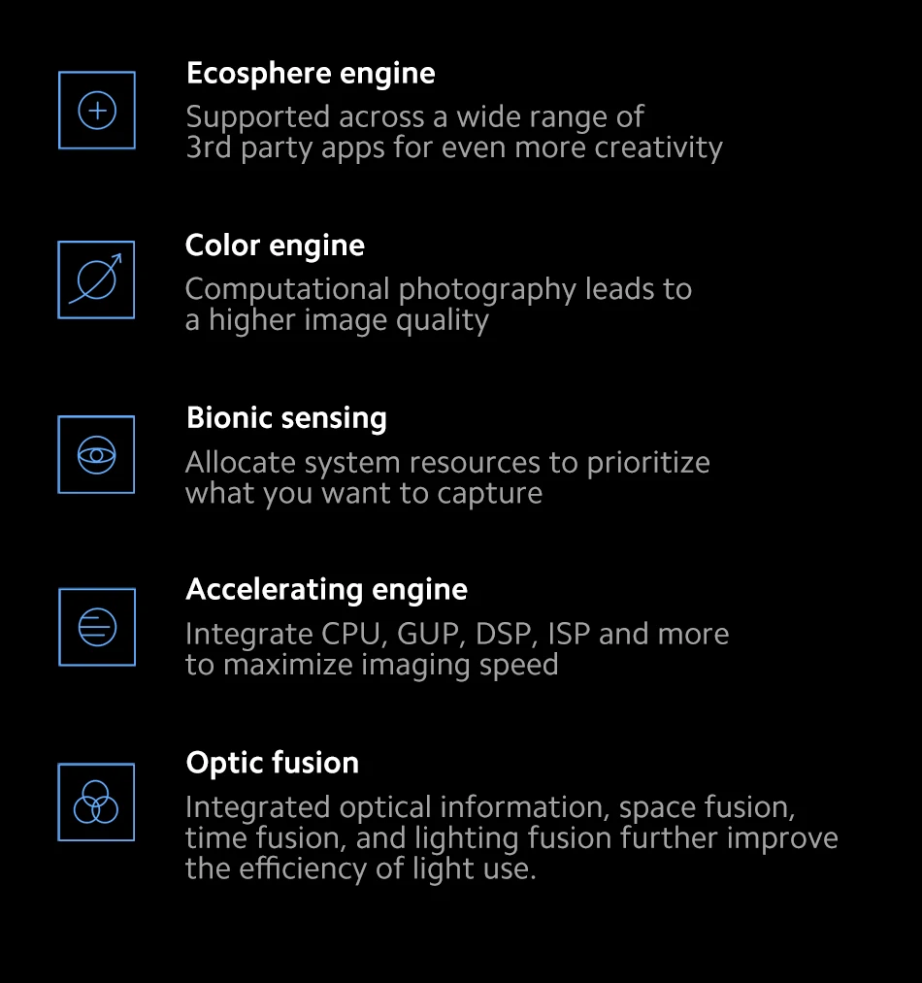
Task: Click "Integrate CPU, GUP, DSP, ISP" line
Action: click(x=456, y=635)
